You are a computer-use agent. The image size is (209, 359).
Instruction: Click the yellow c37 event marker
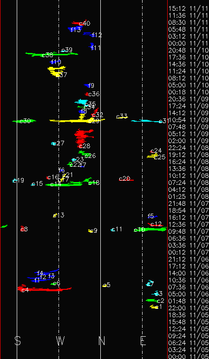(x=56, y=71)
